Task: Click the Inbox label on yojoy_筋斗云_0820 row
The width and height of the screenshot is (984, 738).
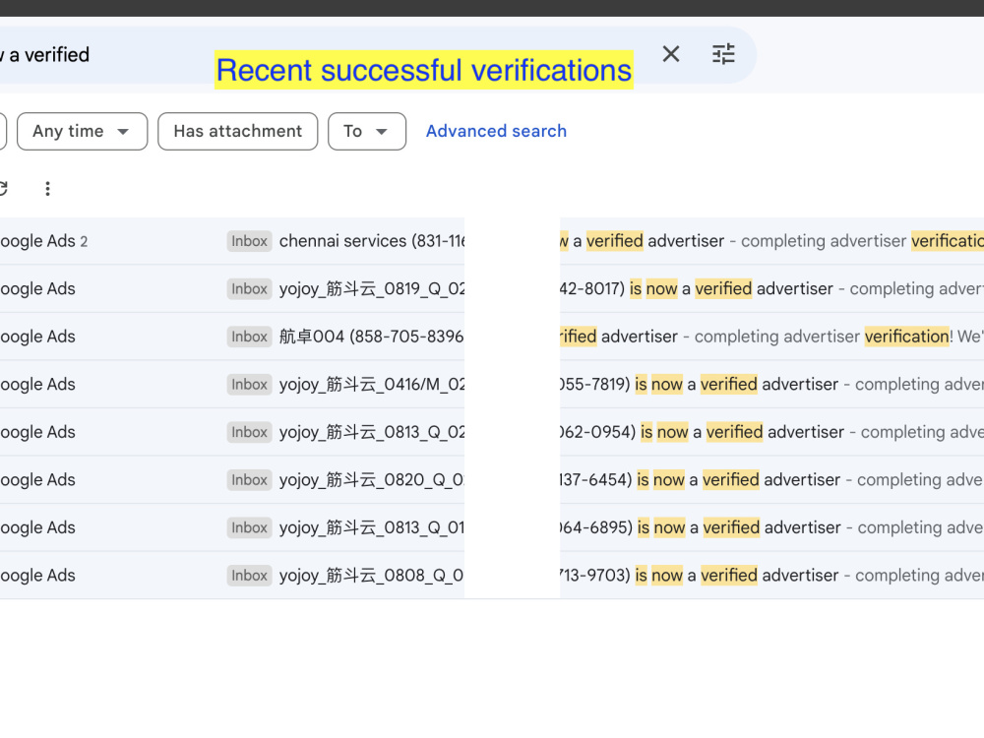Action: tap(249, 479)
